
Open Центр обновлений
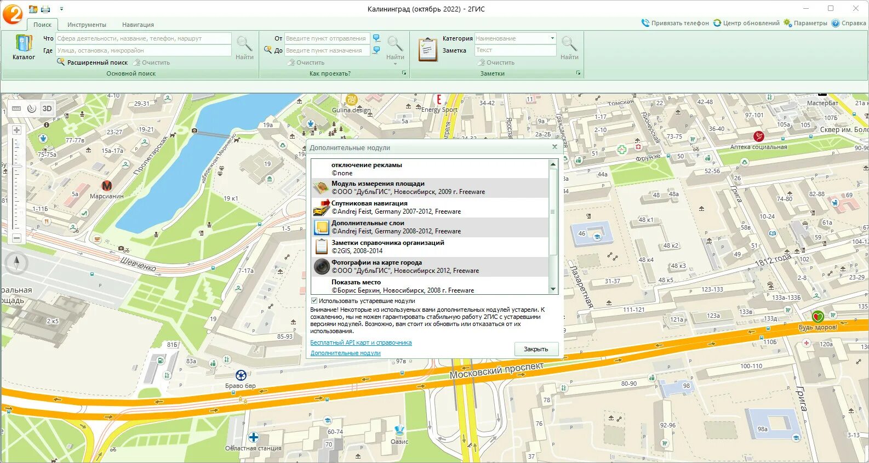coord(746,23)
